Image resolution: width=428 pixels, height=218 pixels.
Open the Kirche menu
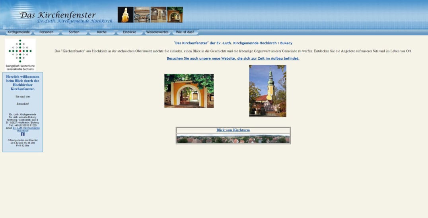coord(102,32)
